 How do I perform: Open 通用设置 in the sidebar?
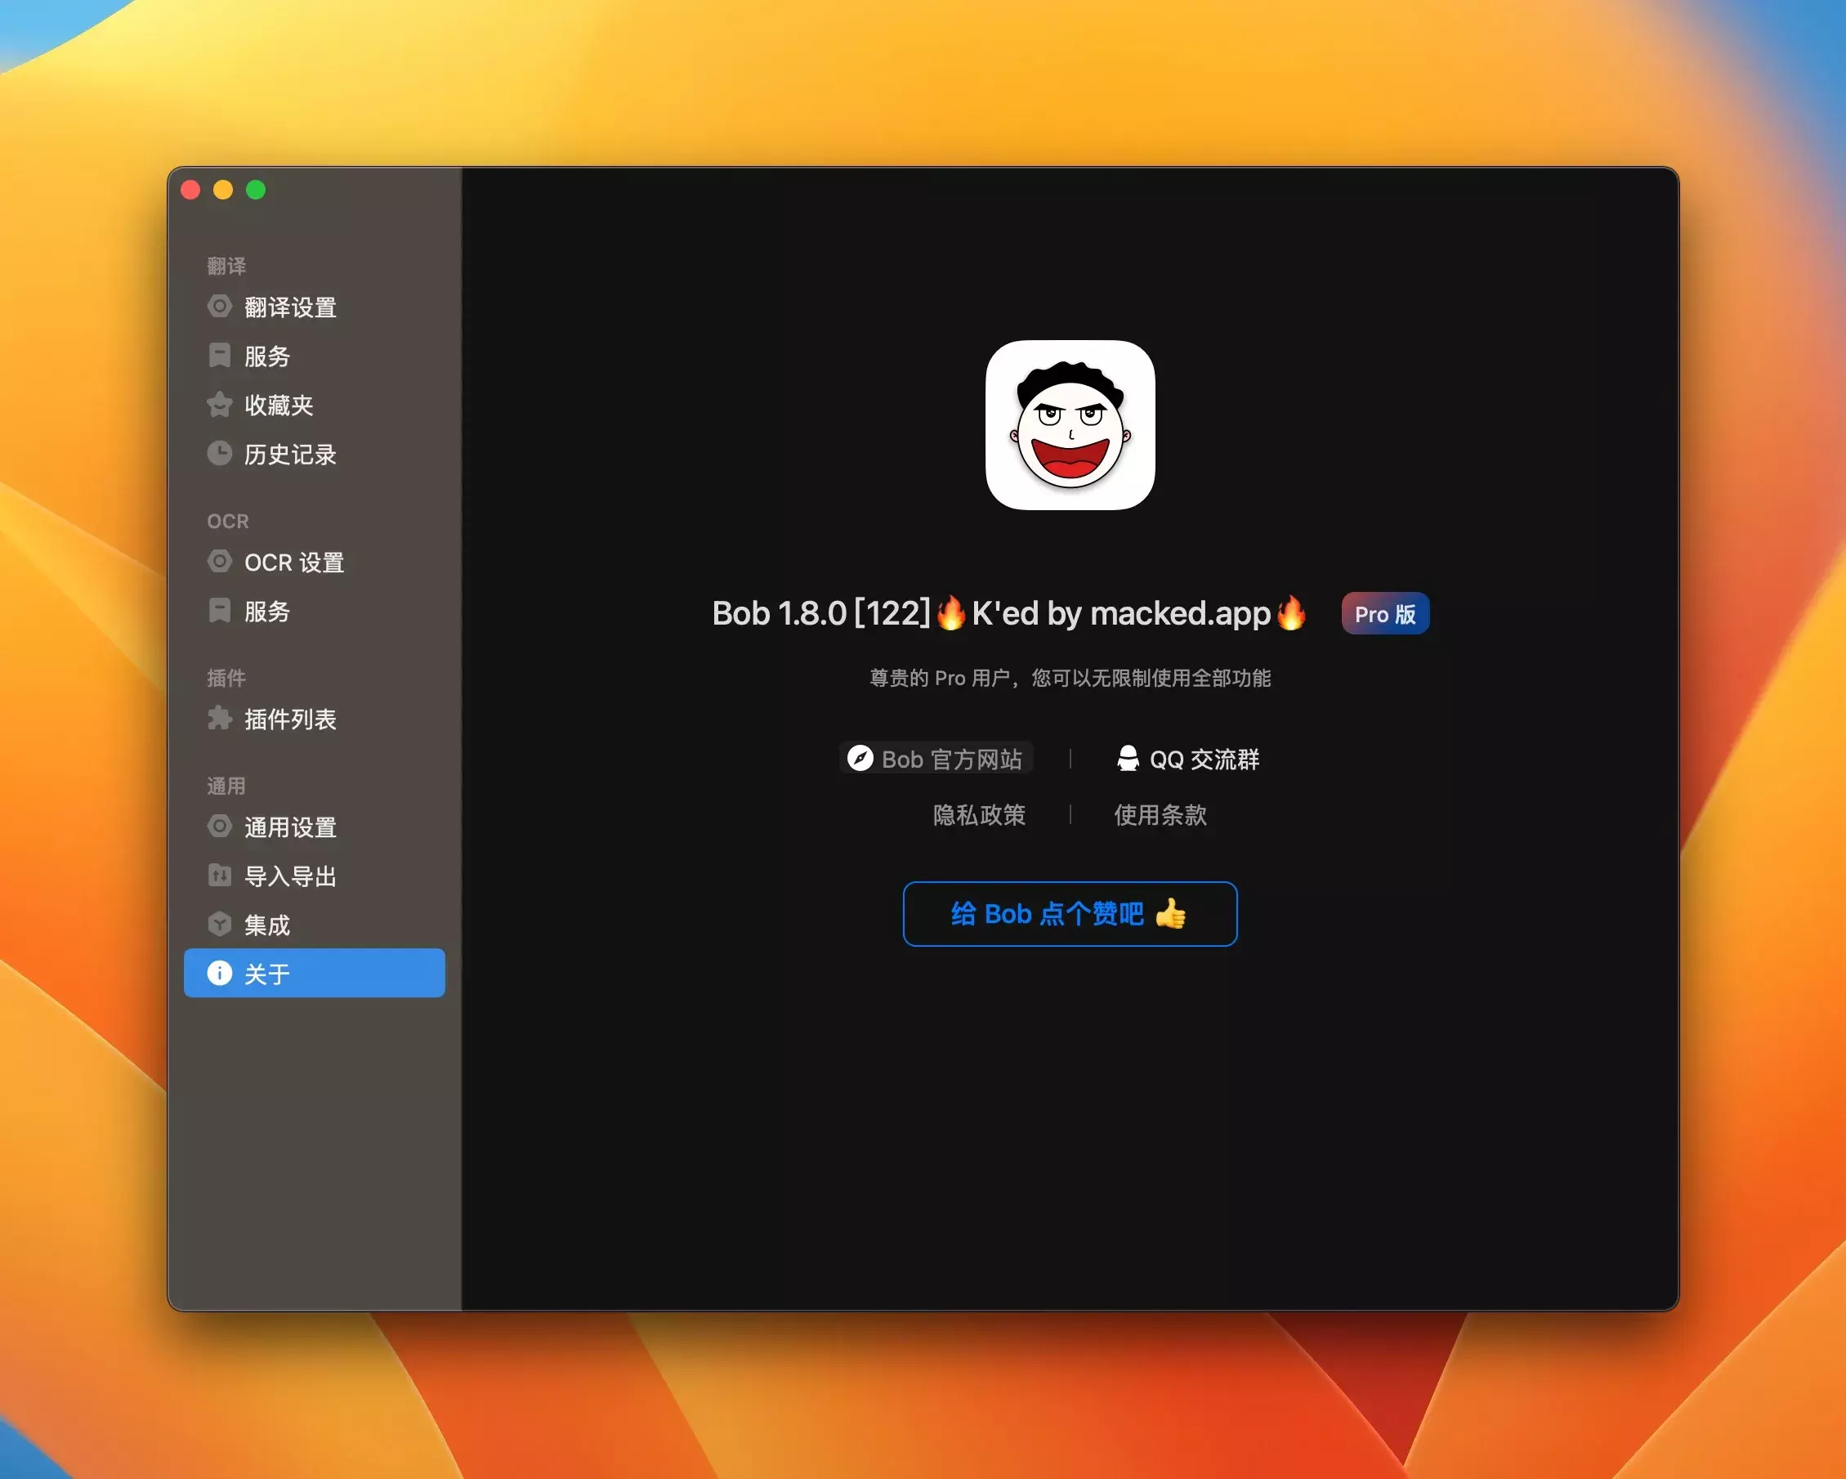pyautogui.click(x=289, y=827)
